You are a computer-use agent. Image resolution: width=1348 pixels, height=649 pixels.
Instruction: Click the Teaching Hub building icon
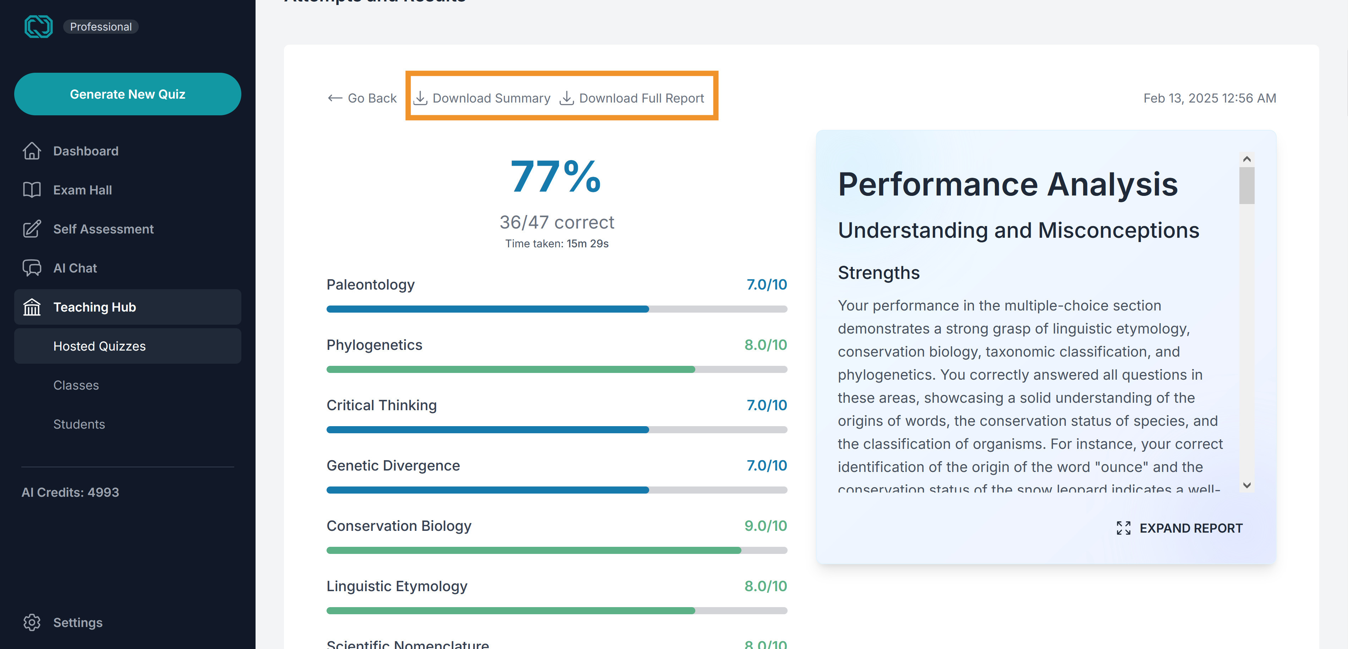point(32,307)
